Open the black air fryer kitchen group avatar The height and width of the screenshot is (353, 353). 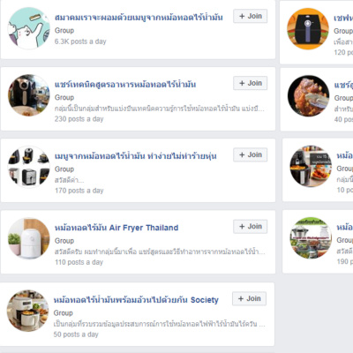[28, 95]
